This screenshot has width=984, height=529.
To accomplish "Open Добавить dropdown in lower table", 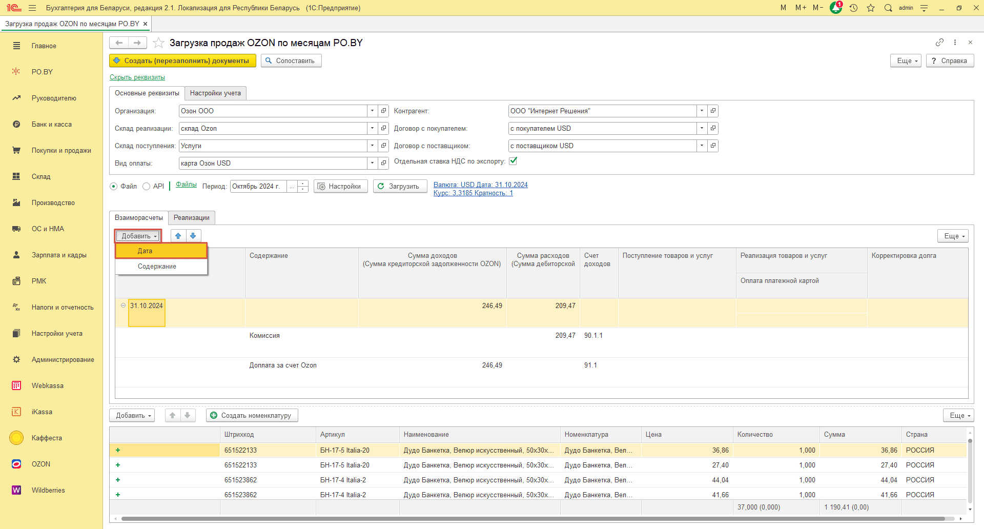I will (x=132, y=415).
